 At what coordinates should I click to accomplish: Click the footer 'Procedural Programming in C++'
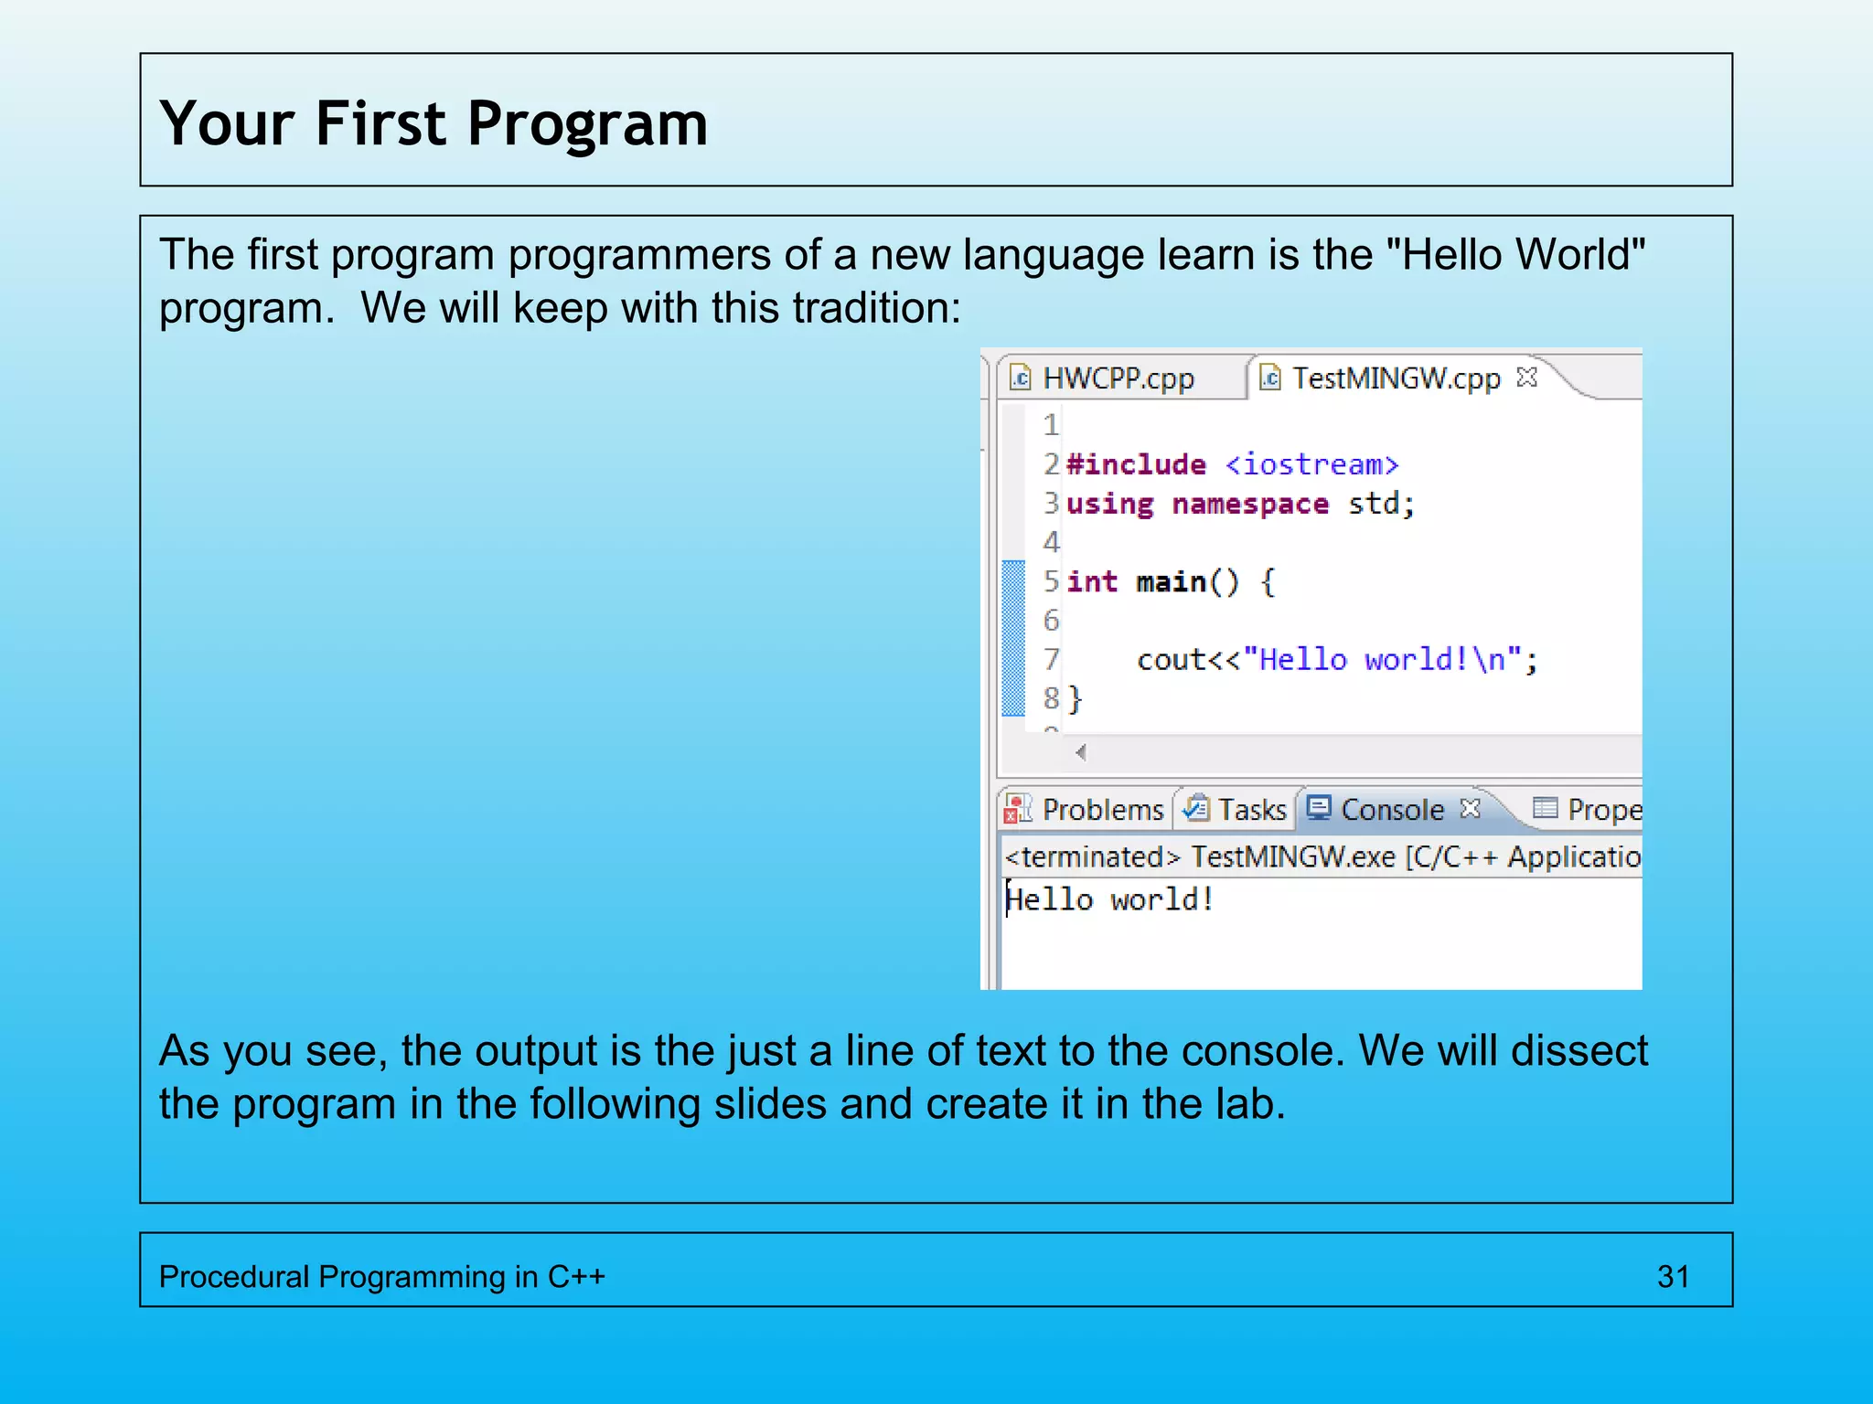point(382,1276)
